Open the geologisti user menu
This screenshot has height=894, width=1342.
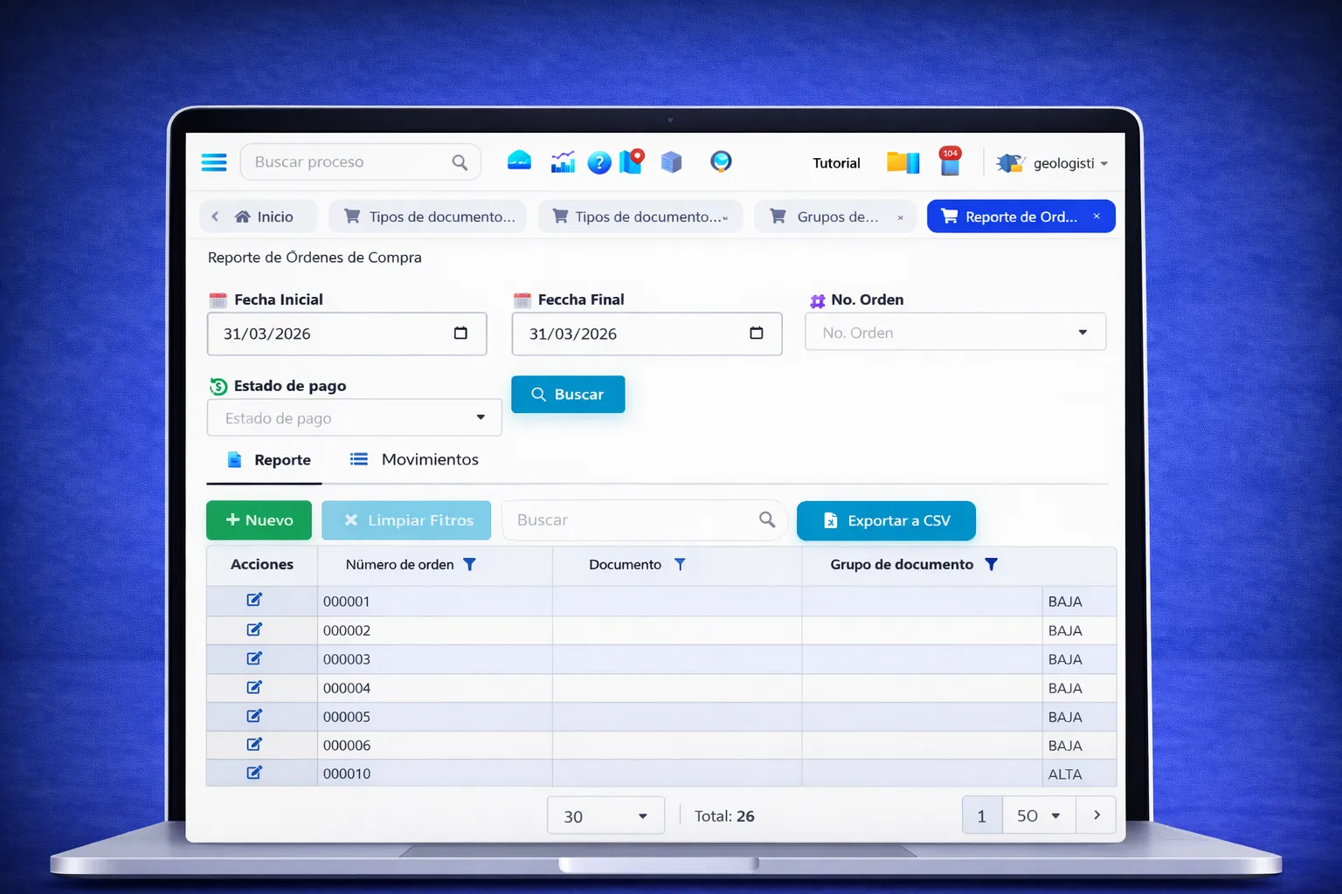click(1054, 163)
